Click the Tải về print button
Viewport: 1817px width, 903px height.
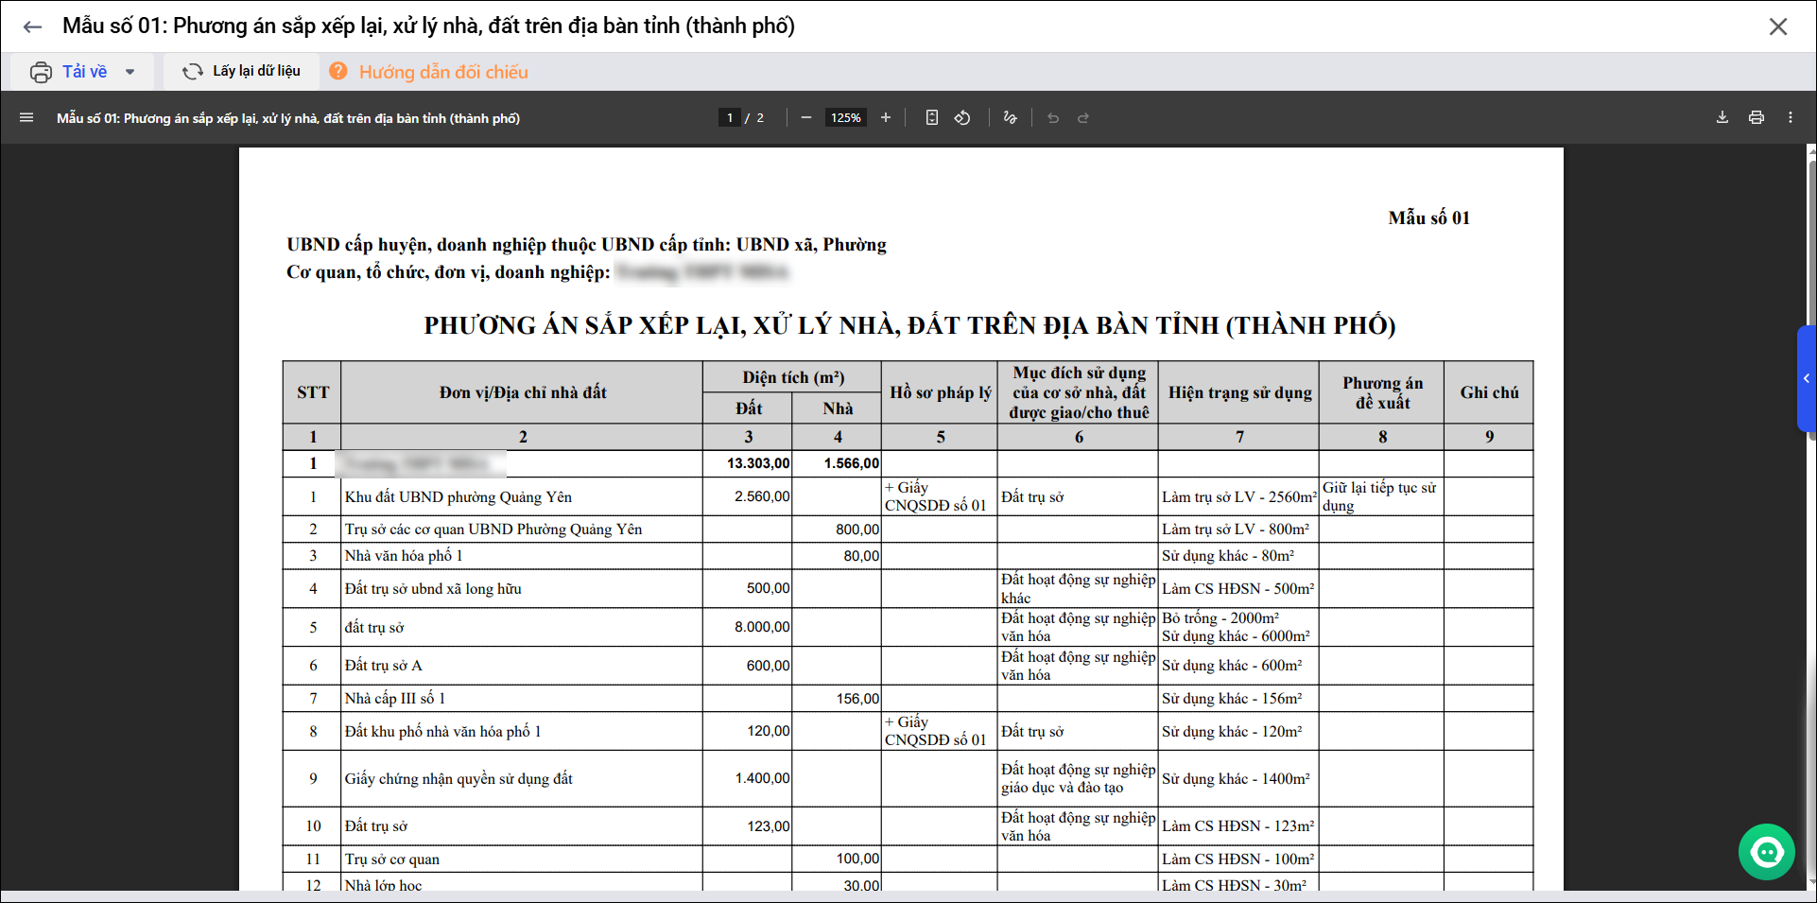click(69, 72)
